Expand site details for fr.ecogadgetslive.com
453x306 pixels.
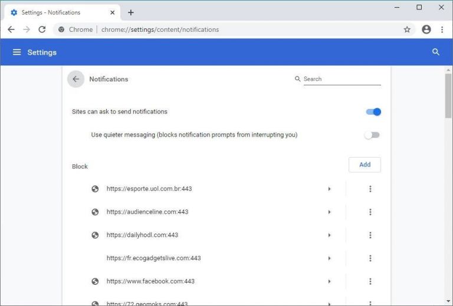[x=329, y=258]
